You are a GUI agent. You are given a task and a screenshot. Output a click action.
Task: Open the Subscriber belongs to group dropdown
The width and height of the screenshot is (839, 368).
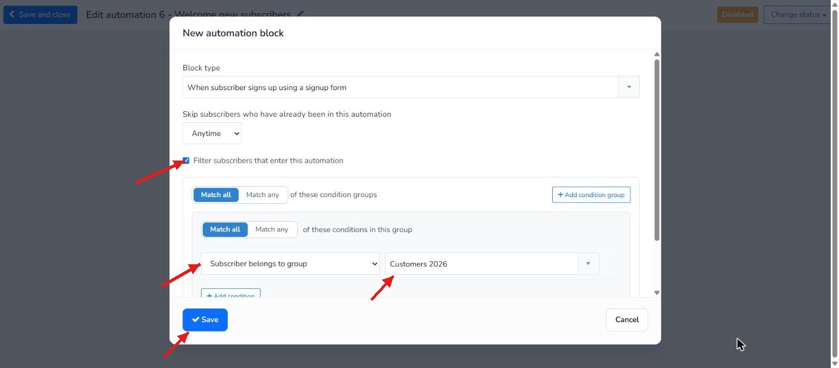click(x=290, y=264)
